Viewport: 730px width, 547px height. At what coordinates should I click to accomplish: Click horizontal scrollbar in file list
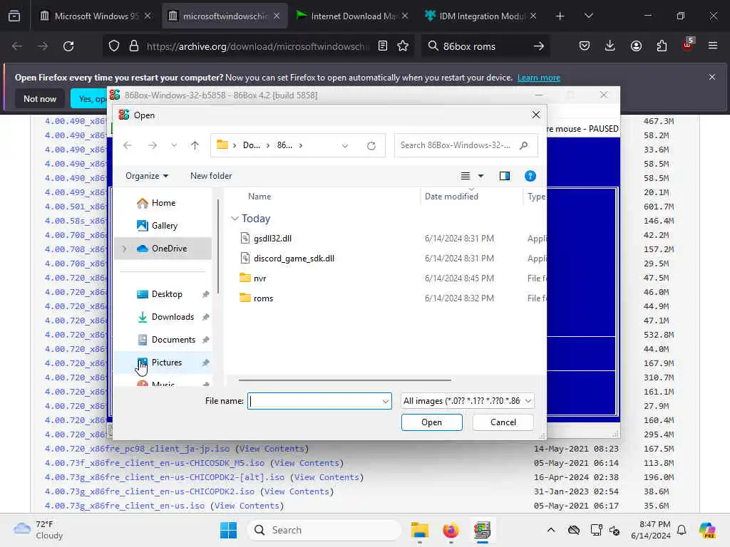point(344,380)
